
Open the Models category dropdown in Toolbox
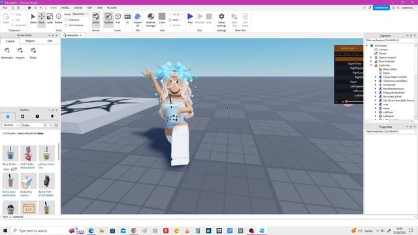[10, 125]
